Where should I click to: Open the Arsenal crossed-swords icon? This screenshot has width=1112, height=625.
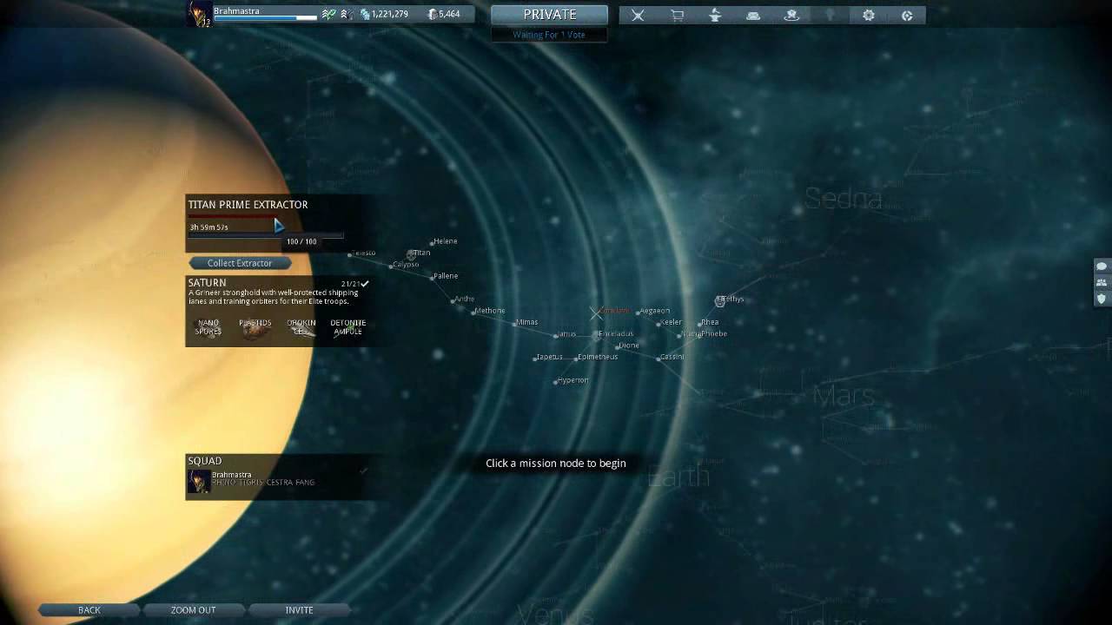coord(638,15)
